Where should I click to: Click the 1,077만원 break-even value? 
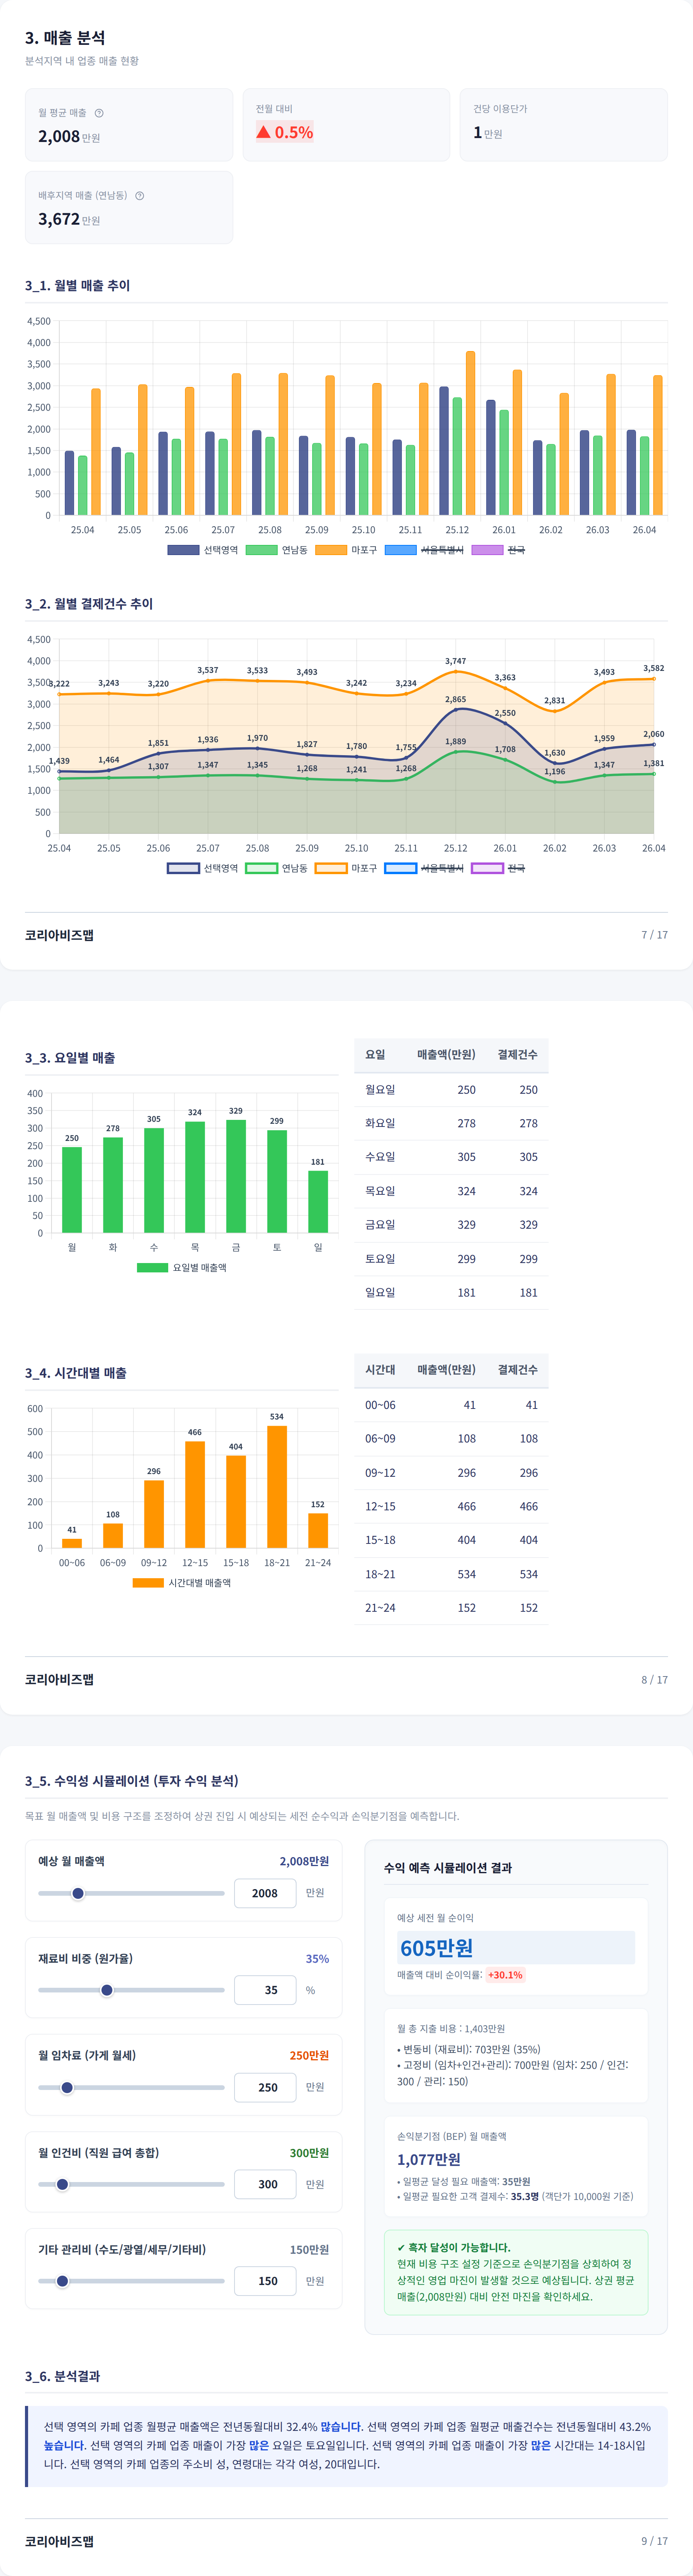(x=429, y=2160)
